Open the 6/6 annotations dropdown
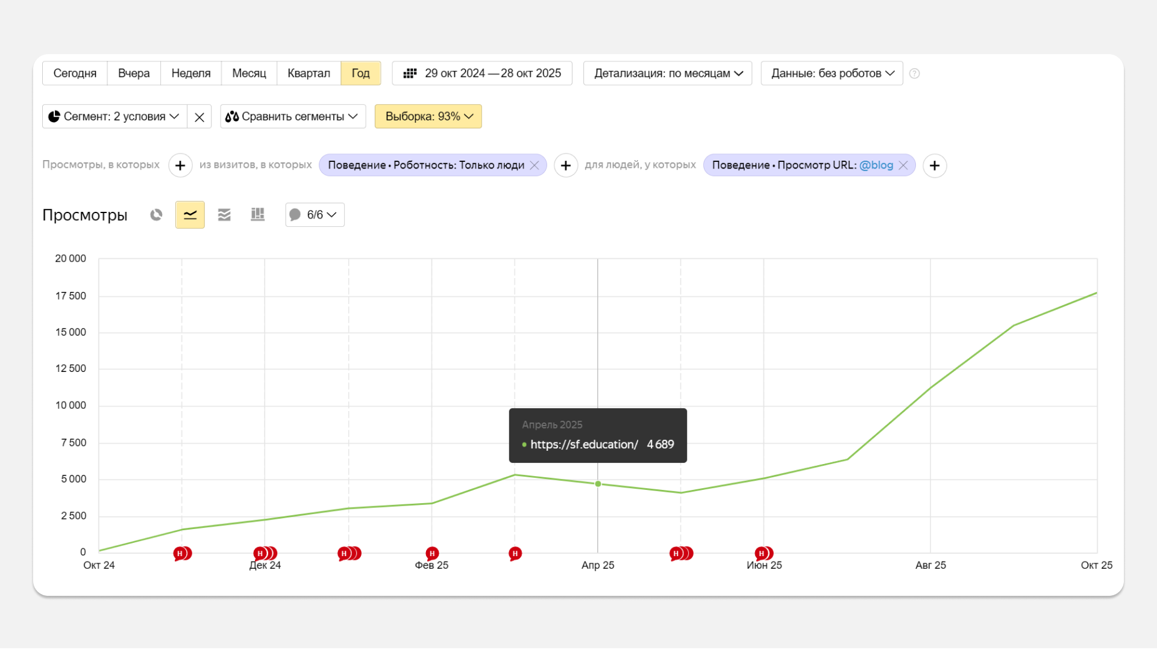The width and height of the screenshot is (1157, 650). tap(315, 215)
